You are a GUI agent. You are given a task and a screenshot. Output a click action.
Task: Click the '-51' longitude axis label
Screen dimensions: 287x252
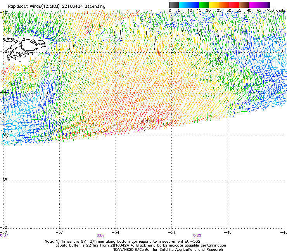click(172, 232)
